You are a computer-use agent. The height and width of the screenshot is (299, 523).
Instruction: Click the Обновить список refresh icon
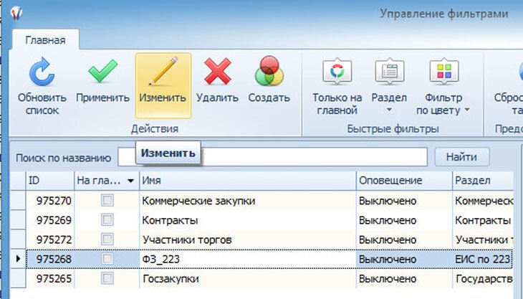(x=42, y=74)
